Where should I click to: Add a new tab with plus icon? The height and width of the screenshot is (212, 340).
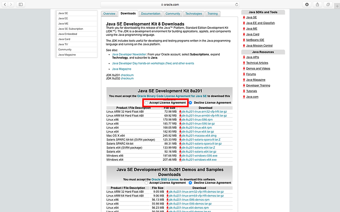(x=337, y=6)
